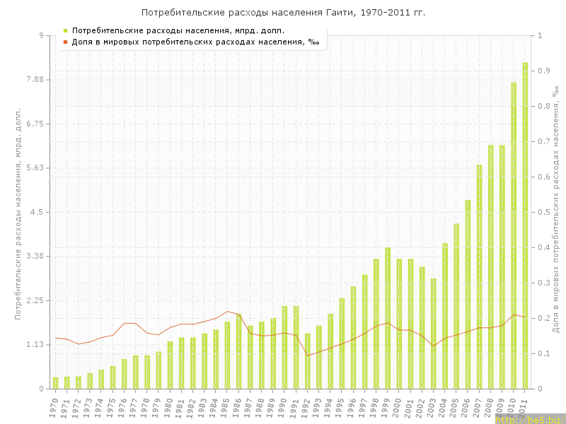Select the 2010 bar
Viewport: 566px width, 424px height.
click(514, 236)
